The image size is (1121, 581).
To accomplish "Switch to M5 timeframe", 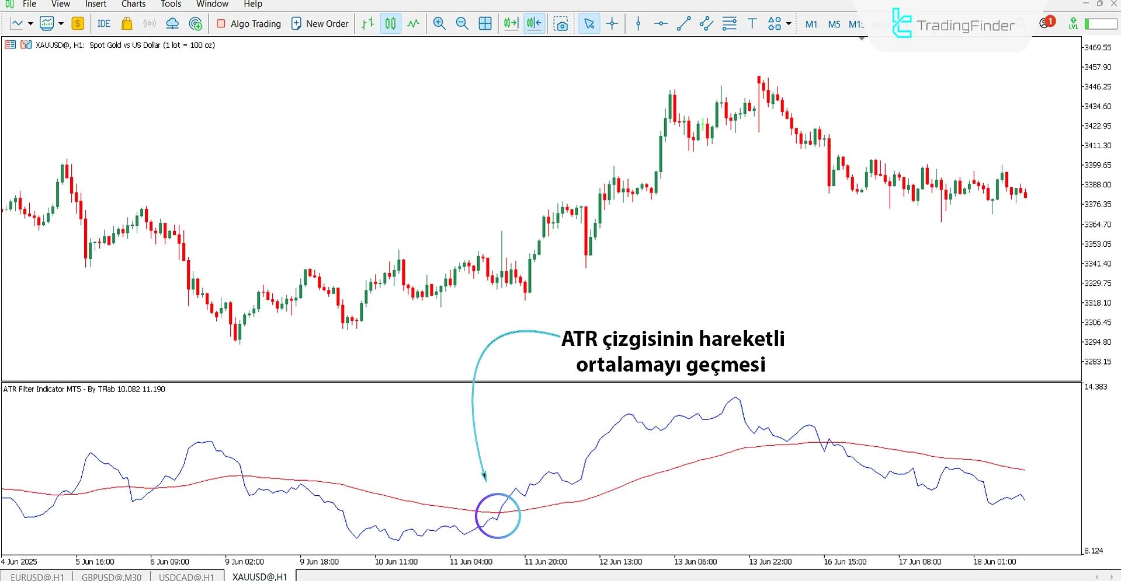I will pyautogui.click(x=834, y=24).
